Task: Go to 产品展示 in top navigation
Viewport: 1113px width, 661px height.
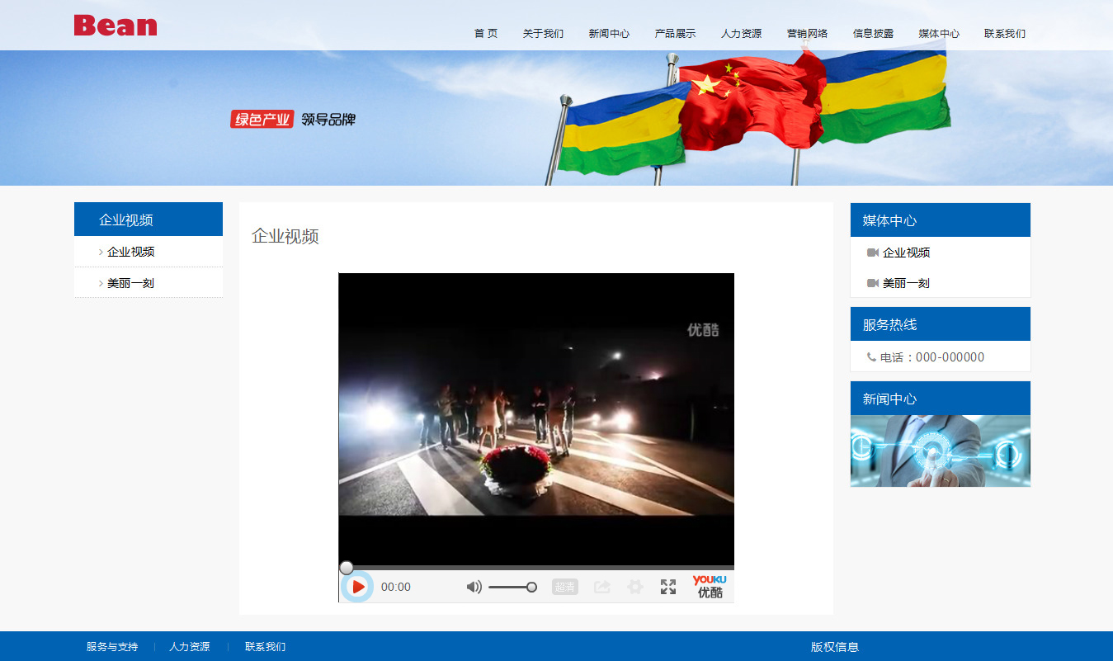Action: 675,34
